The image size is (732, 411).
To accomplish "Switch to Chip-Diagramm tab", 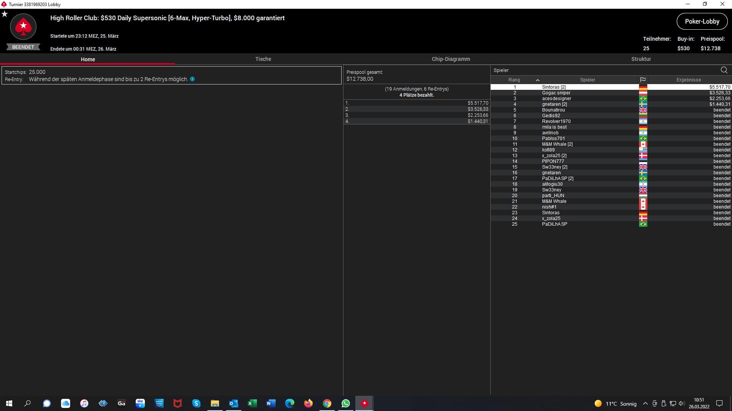I will (451, 59).
